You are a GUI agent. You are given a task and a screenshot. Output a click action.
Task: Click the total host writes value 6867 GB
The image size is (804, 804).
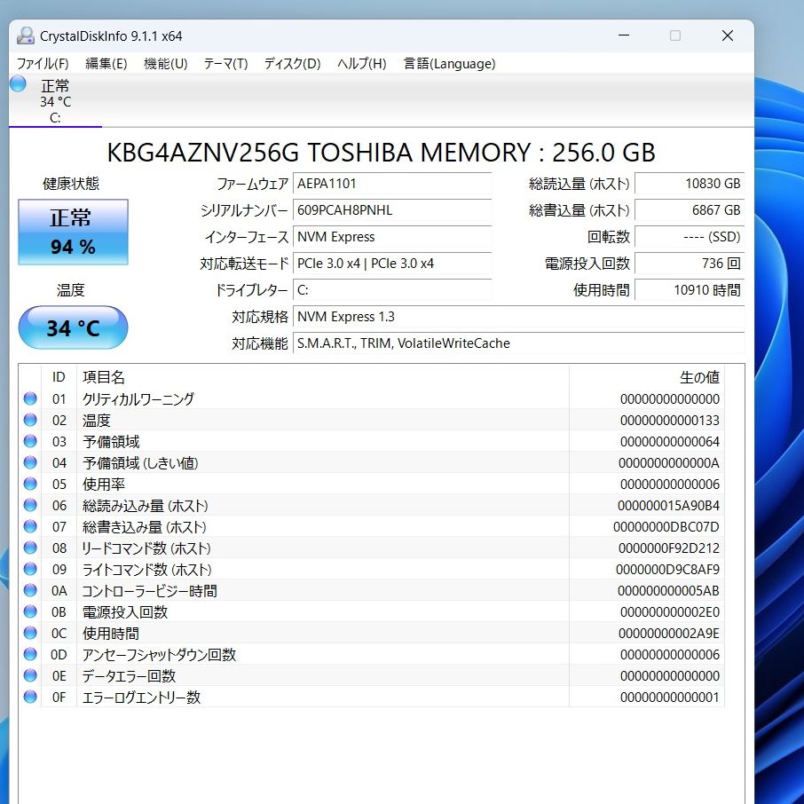690,210
